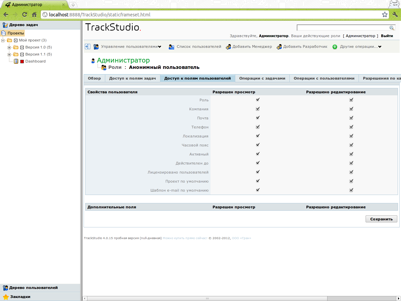The width and height of the screenshot is (401, 301).
Task: Open the Другие операции dropdown arrow
Action: 380,47
